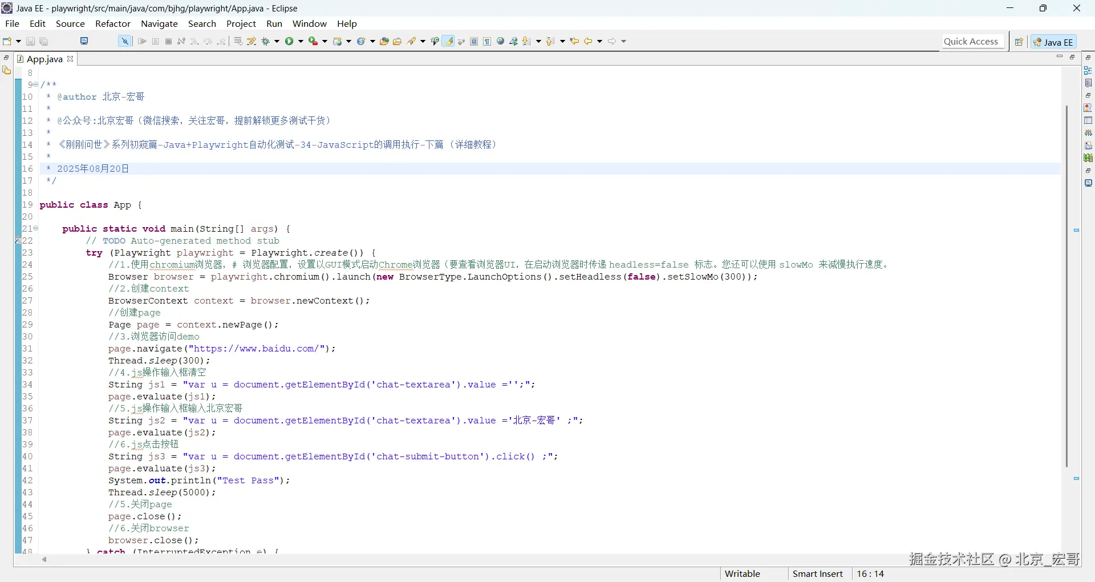Launch Debug with the bug icon

(x=266, y=41)
